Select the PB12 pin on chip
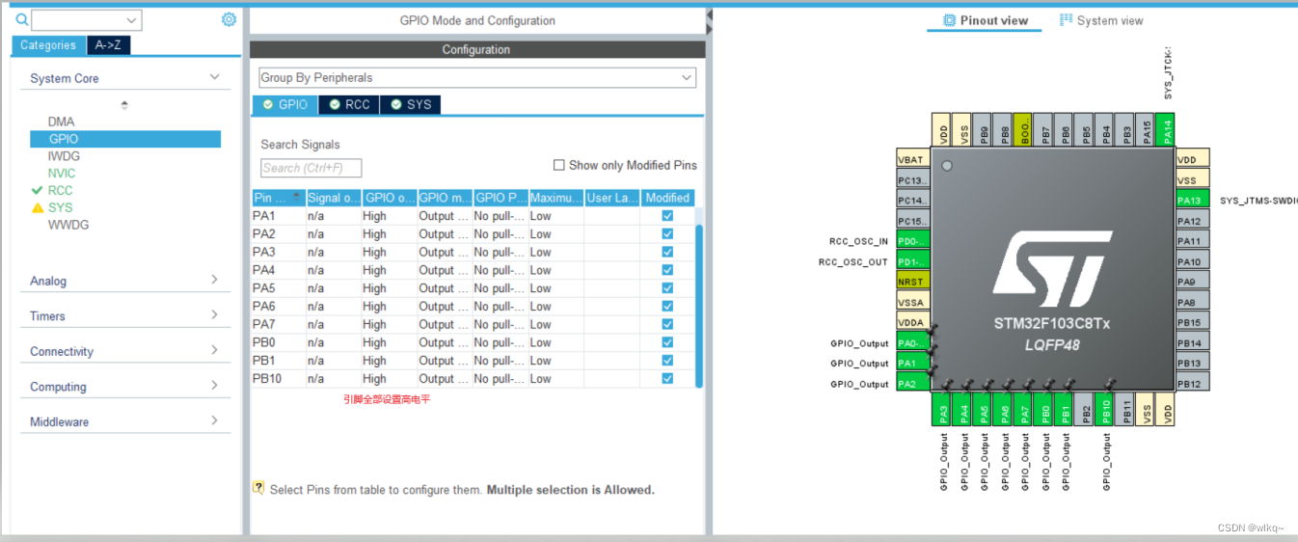 pos(1192,384)
